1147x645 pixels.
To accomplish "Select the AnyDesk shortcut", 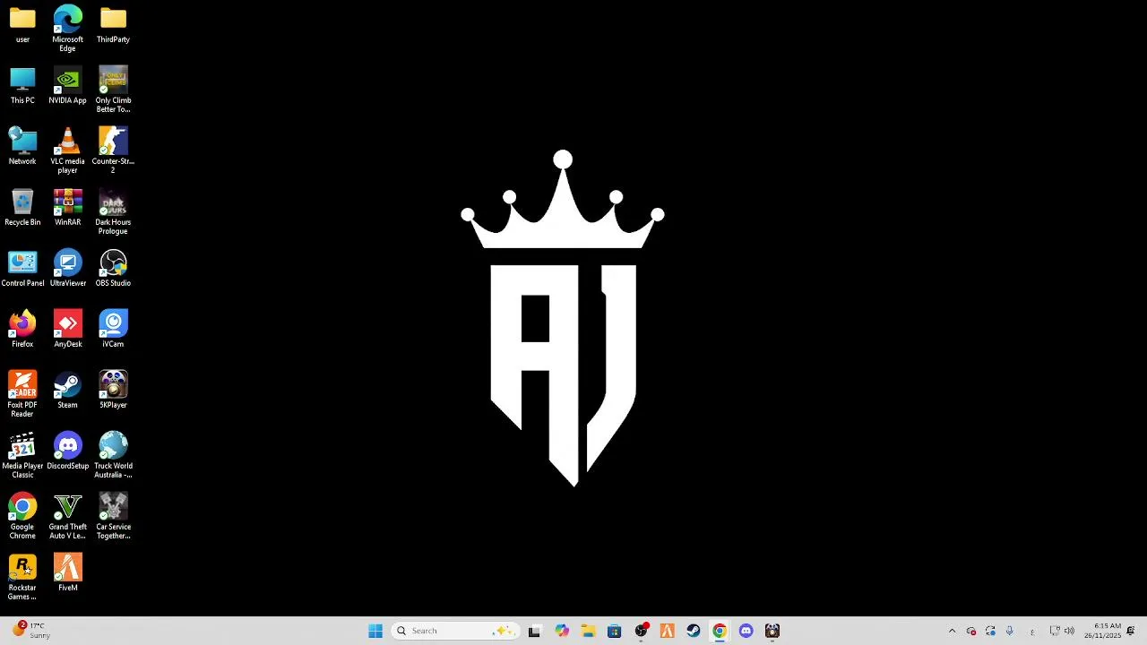I will click(x=67, y=329).
